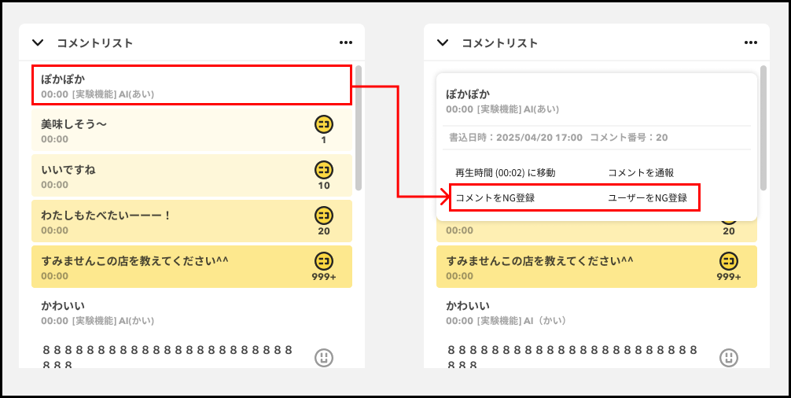Screen dimensions: 791x398
Task: Click コメントリスト title in left panel
Action: pos(95,43)
